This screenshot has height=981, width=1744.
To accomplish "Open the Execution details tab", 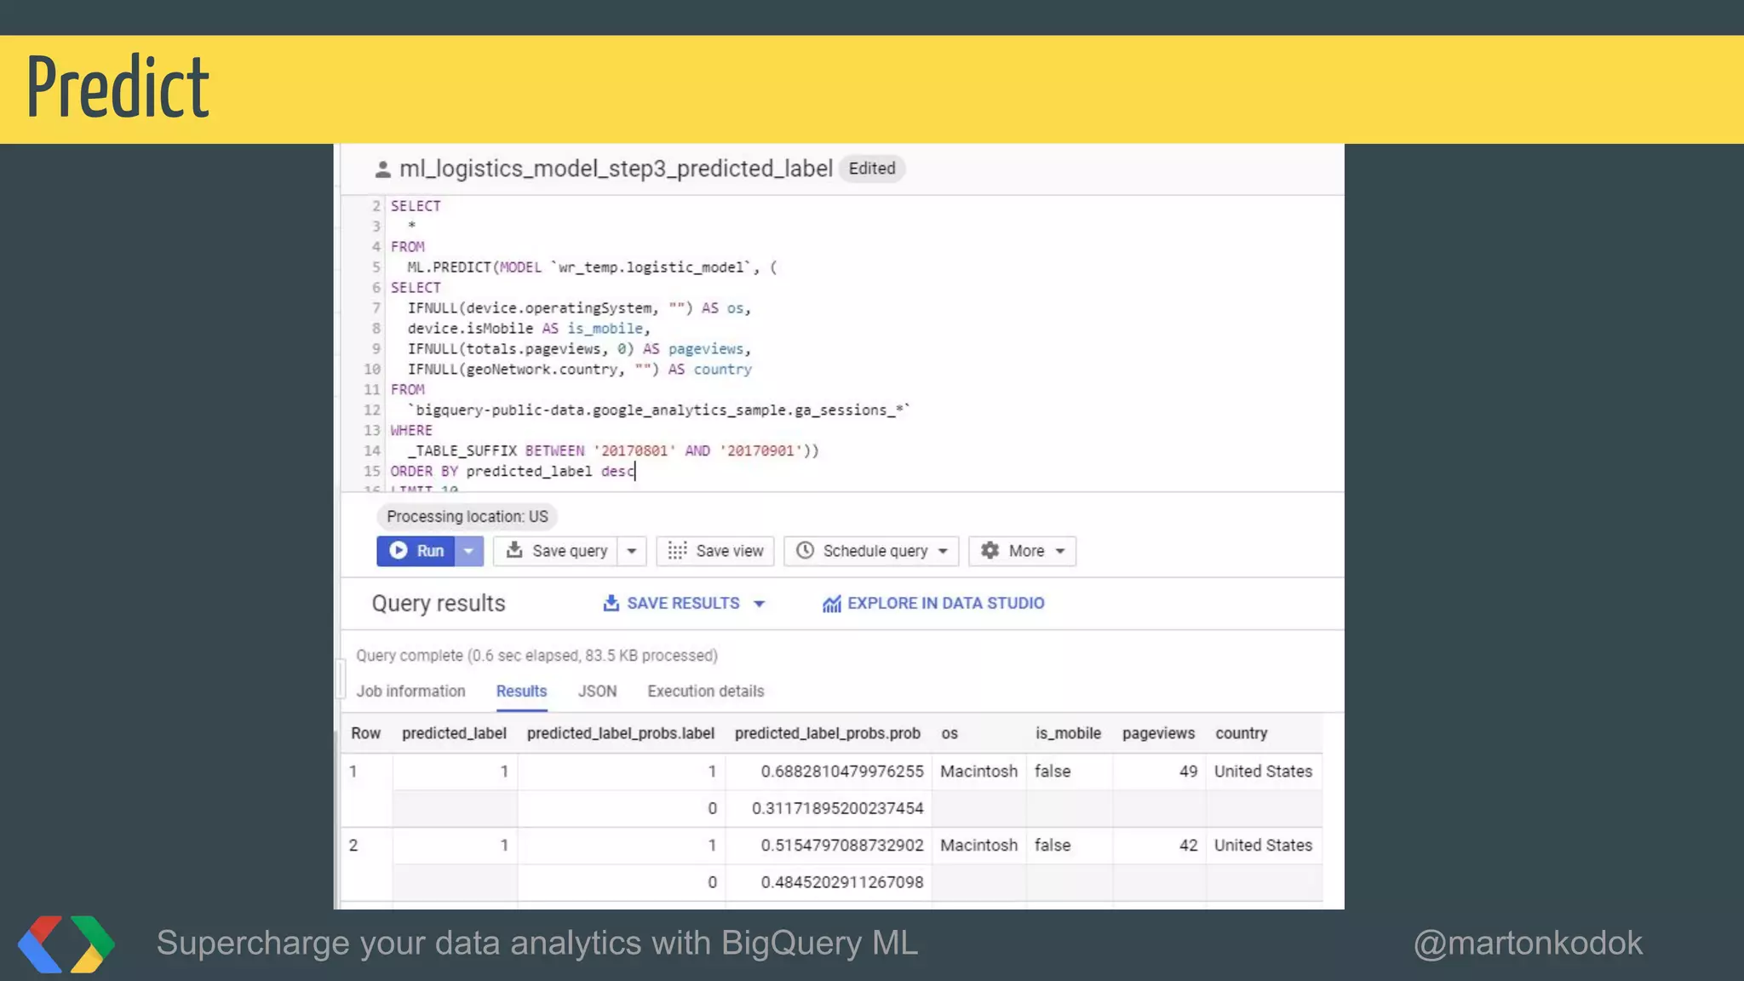I will [x=705, y=691].
